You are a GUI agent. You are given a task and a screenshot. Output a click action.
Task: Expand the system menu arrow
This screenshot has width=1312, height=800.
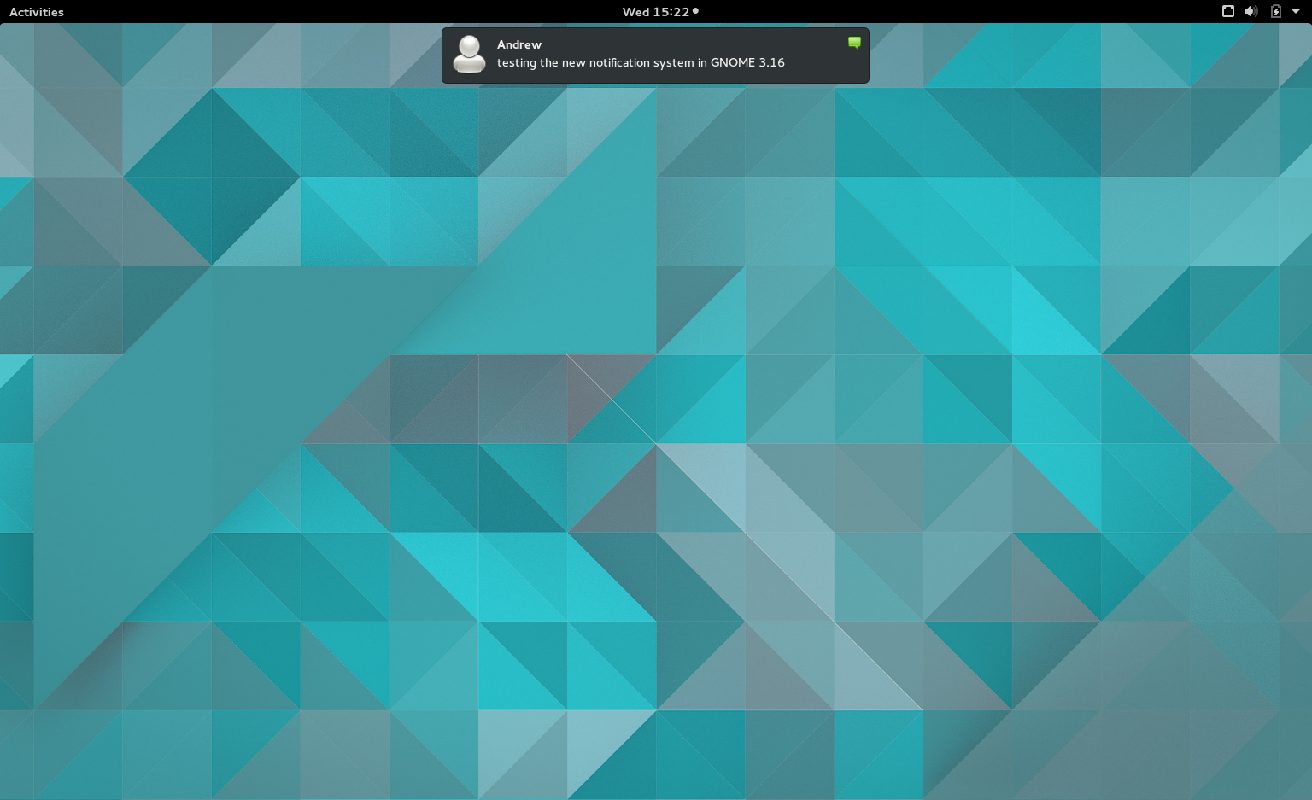tap(1296, 12)
